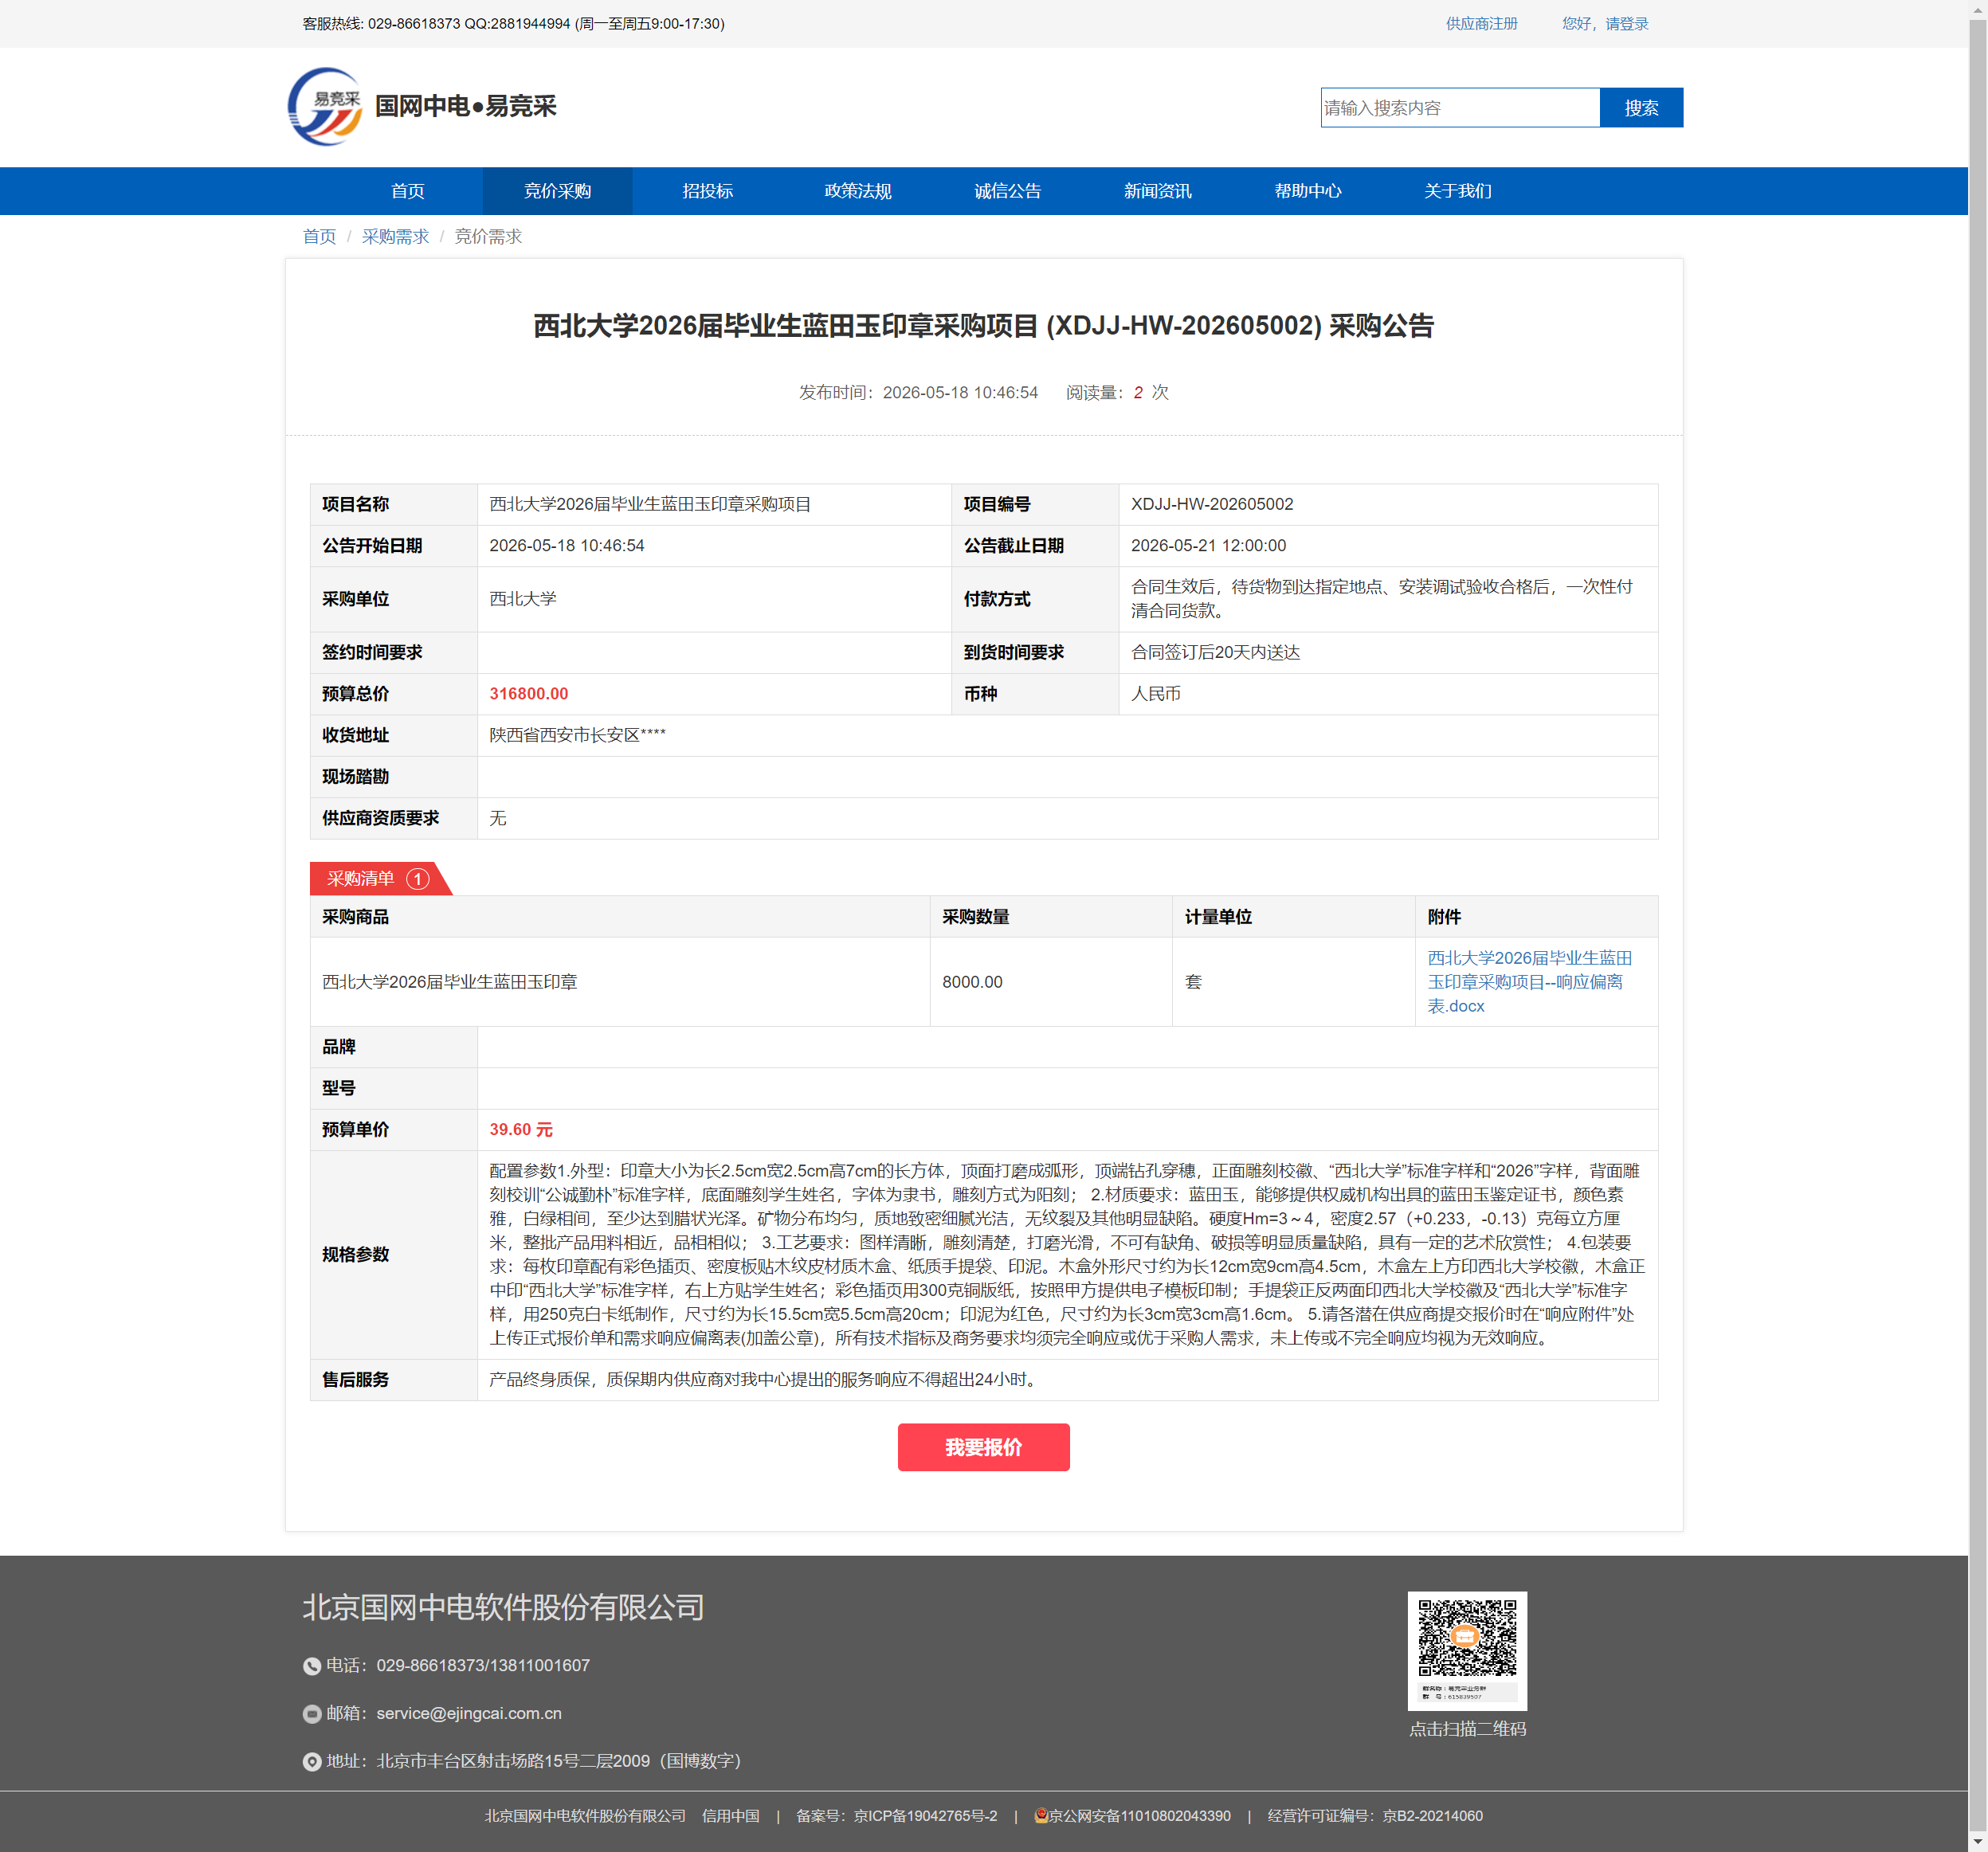The image size is (1988, 1852).
Task: Click the 供应商注册 link
Action: click(x=1481, y=23)
